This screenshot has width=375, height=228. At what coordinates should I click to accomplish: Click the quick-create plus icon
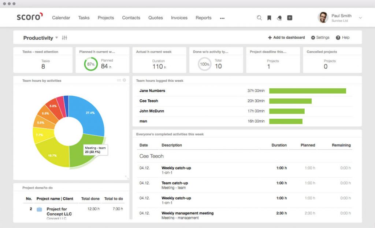[x=289, y=18]
